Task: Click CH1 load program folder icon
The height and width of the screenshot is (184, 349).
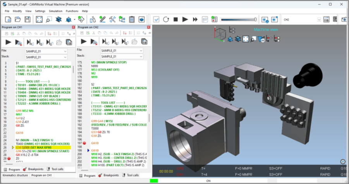Action: tap(59, 42)
